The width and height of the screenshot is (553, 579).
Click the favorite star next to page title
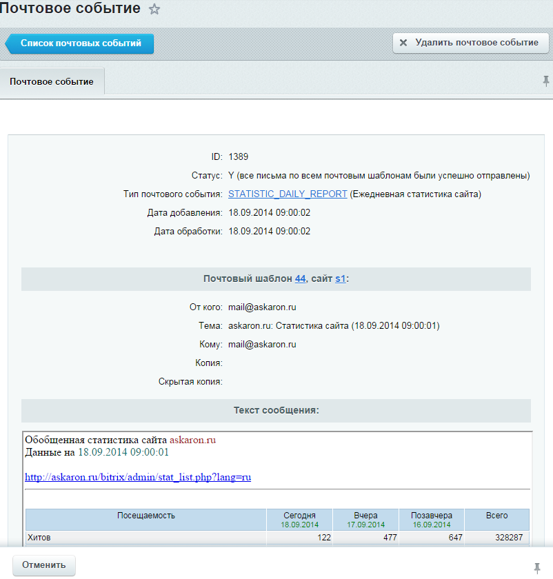pos(154,10)
